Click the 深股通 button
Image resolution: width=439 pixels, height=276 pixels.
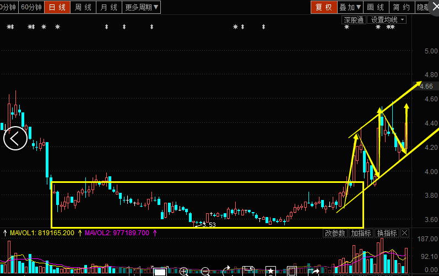(x=354, y=20)
